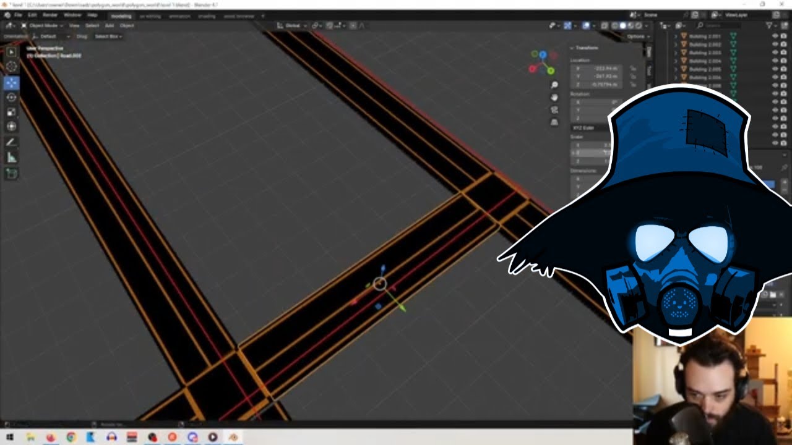Viewport: 792px width, 445px height.
Task: Open the Edit menu
Action: pos(32,15)
